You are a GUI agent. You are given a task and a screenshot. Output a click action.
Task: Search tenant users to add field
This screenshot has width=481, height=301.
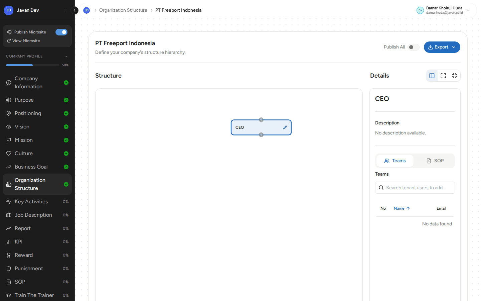click(415, 188)
